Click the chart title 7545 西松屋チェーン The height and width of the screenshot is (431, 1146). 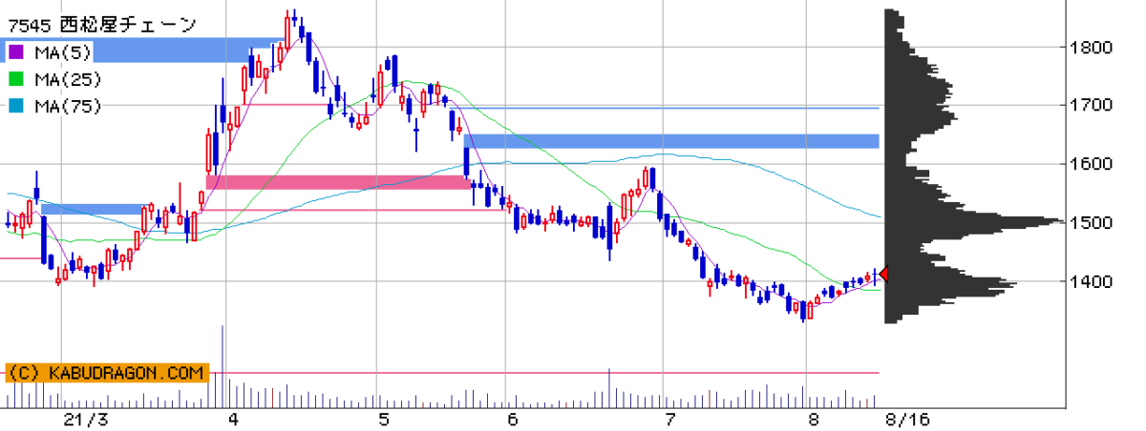pos(102,24)
